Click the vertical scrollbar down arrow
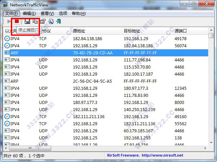Screen dimensions: 217x162 point(211,142)
